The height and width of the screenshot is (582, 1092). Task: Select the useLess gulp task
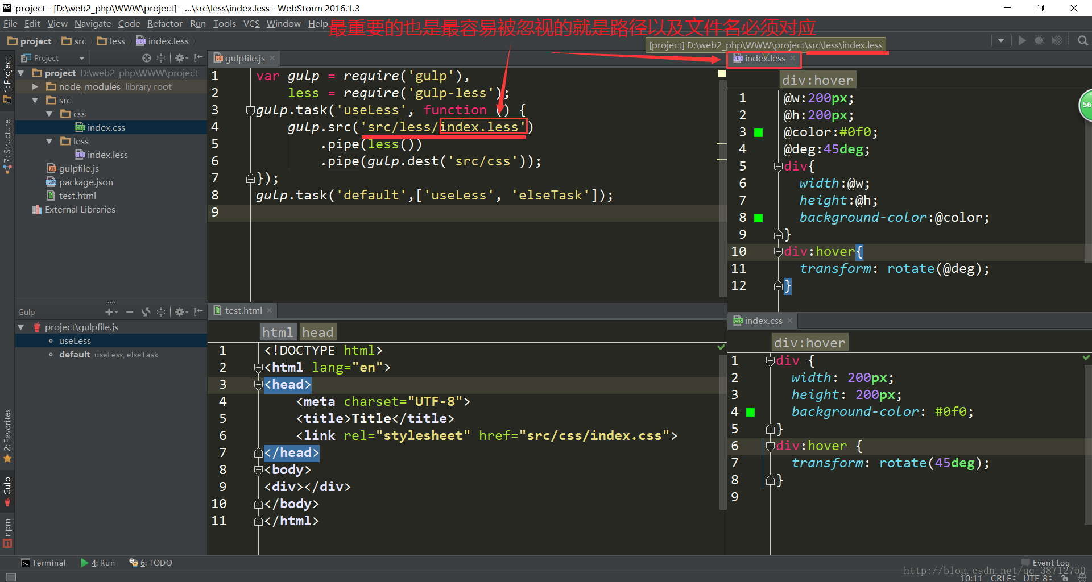[75, 340]
